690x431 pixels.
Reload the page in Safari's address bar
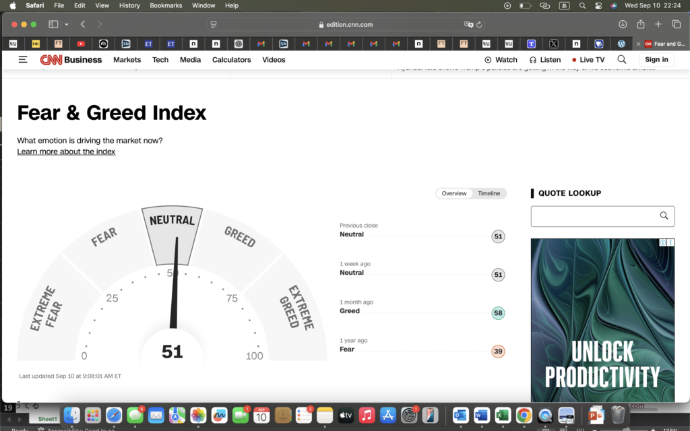click(x=479, y=25)
